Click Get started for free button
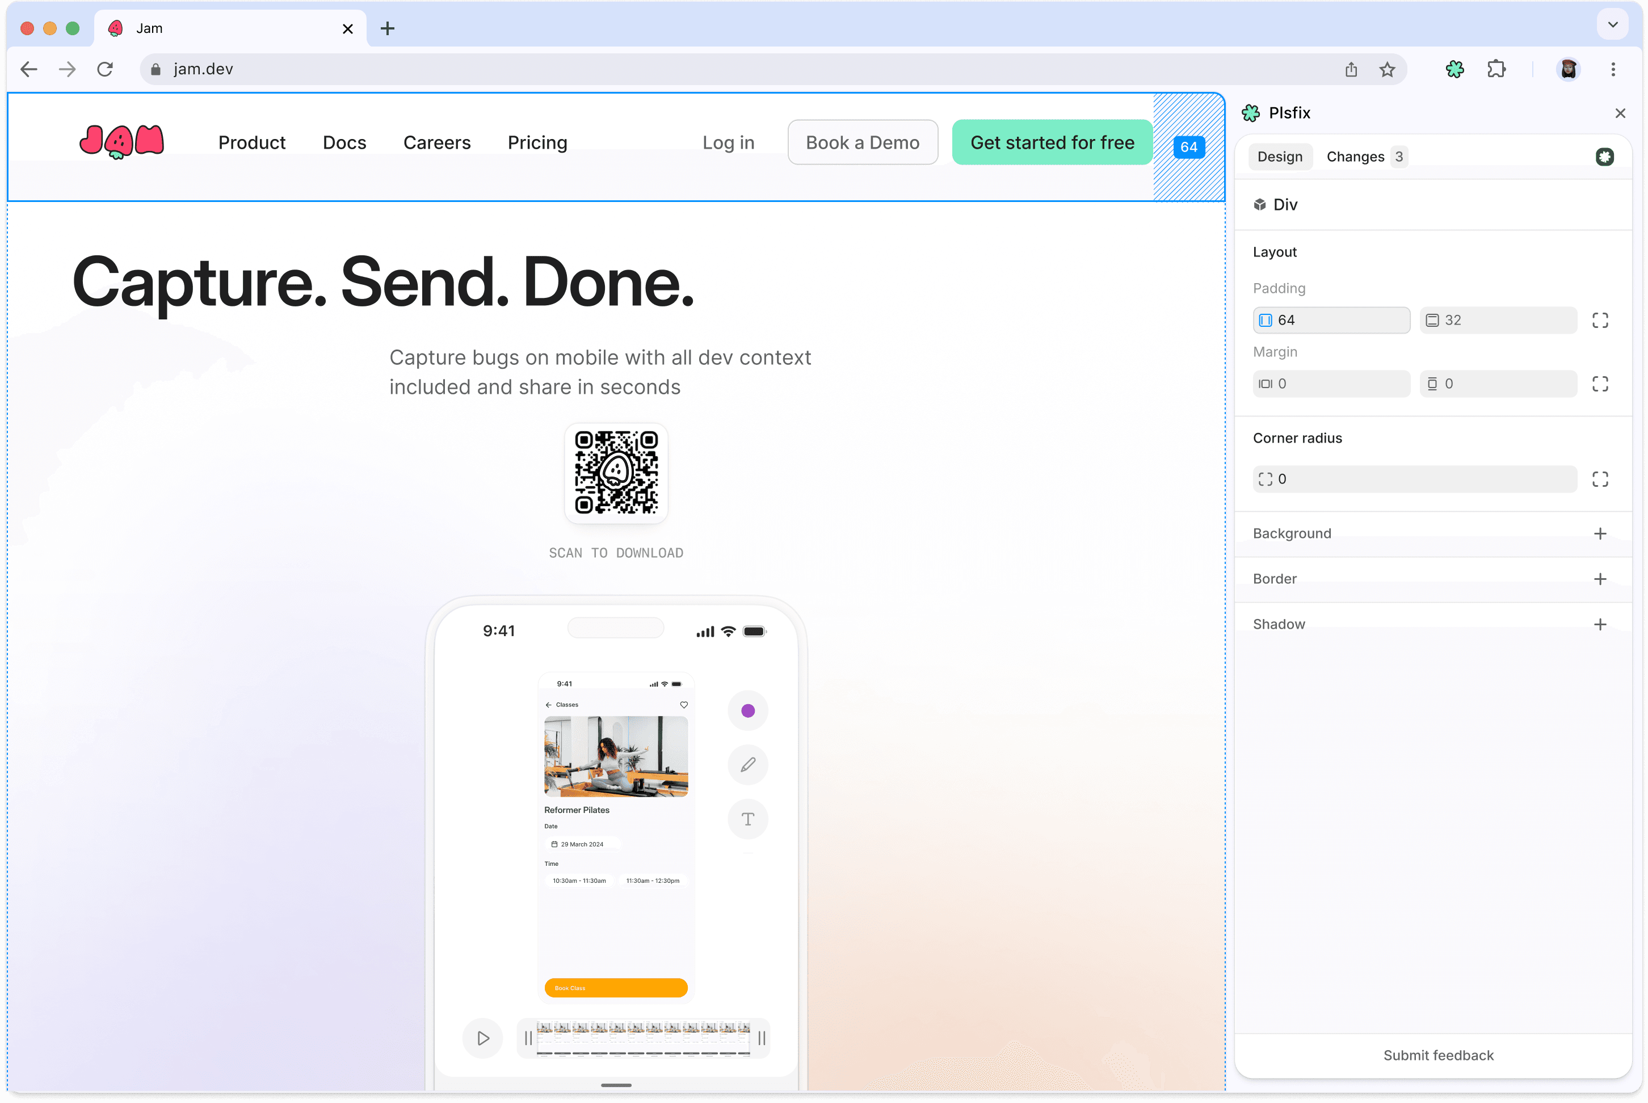Viewport: 1648px width, 1103px height. pyautogui.click(x=1052, y=142)
